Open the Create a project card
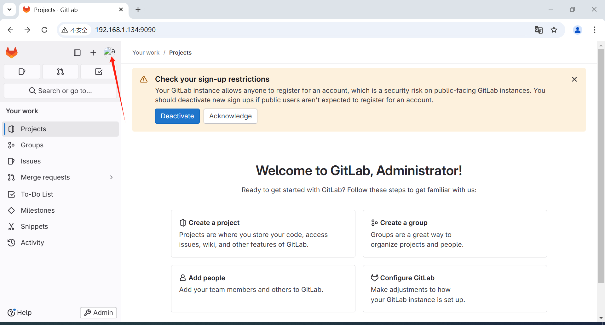 pyautogui.click(x=263, y=233)
